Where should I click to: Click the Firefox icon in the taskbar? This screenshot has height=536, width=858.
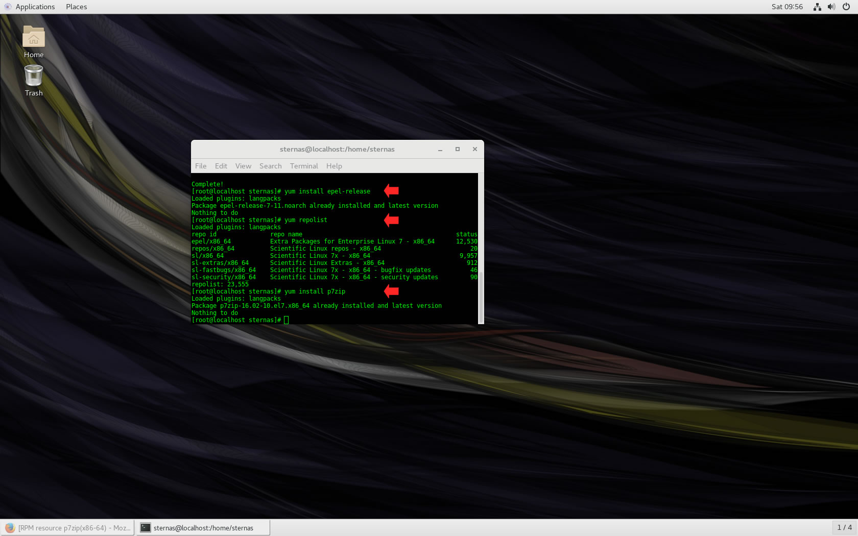coord(10,528)
